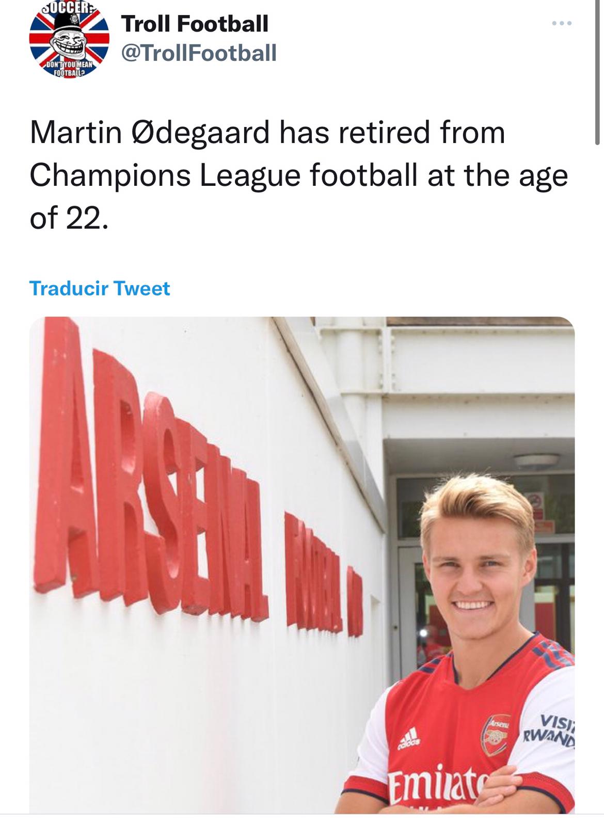Open the Troll Football profile avatar

tap(69, 39)
